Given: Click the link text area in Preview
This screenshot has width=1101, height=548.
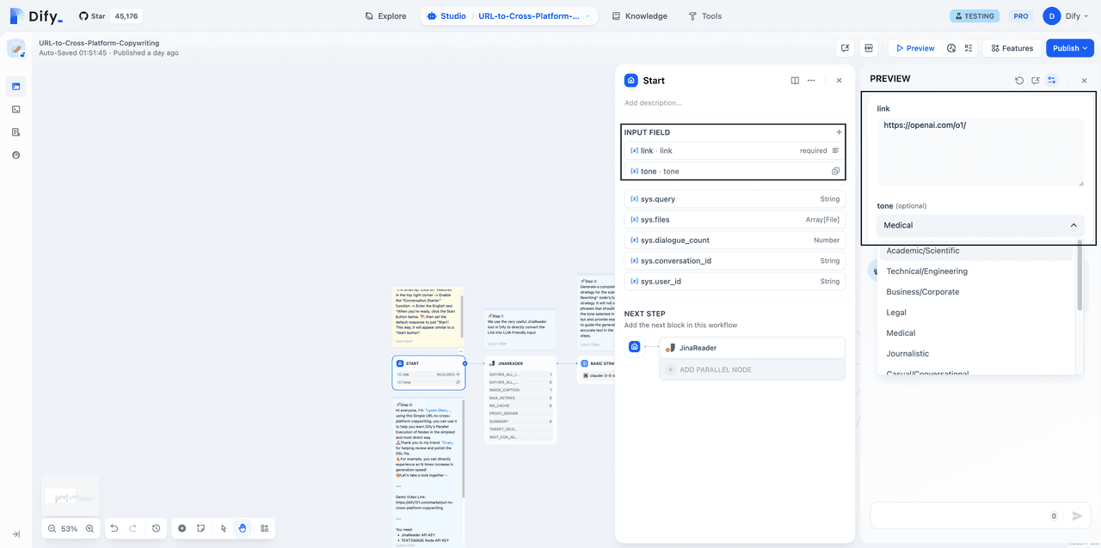Looking at the screenshot, I should tap(980, 152).
